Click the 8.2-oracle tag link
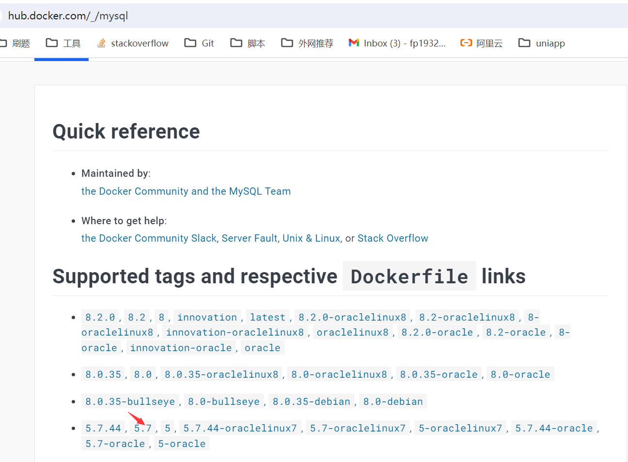This screenshot has height=462, width=628. tap(516, 332)
